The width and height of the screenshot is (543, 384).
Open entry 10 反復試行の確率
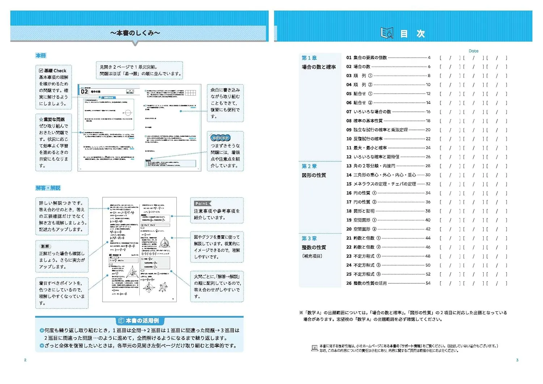coord(388,139)
